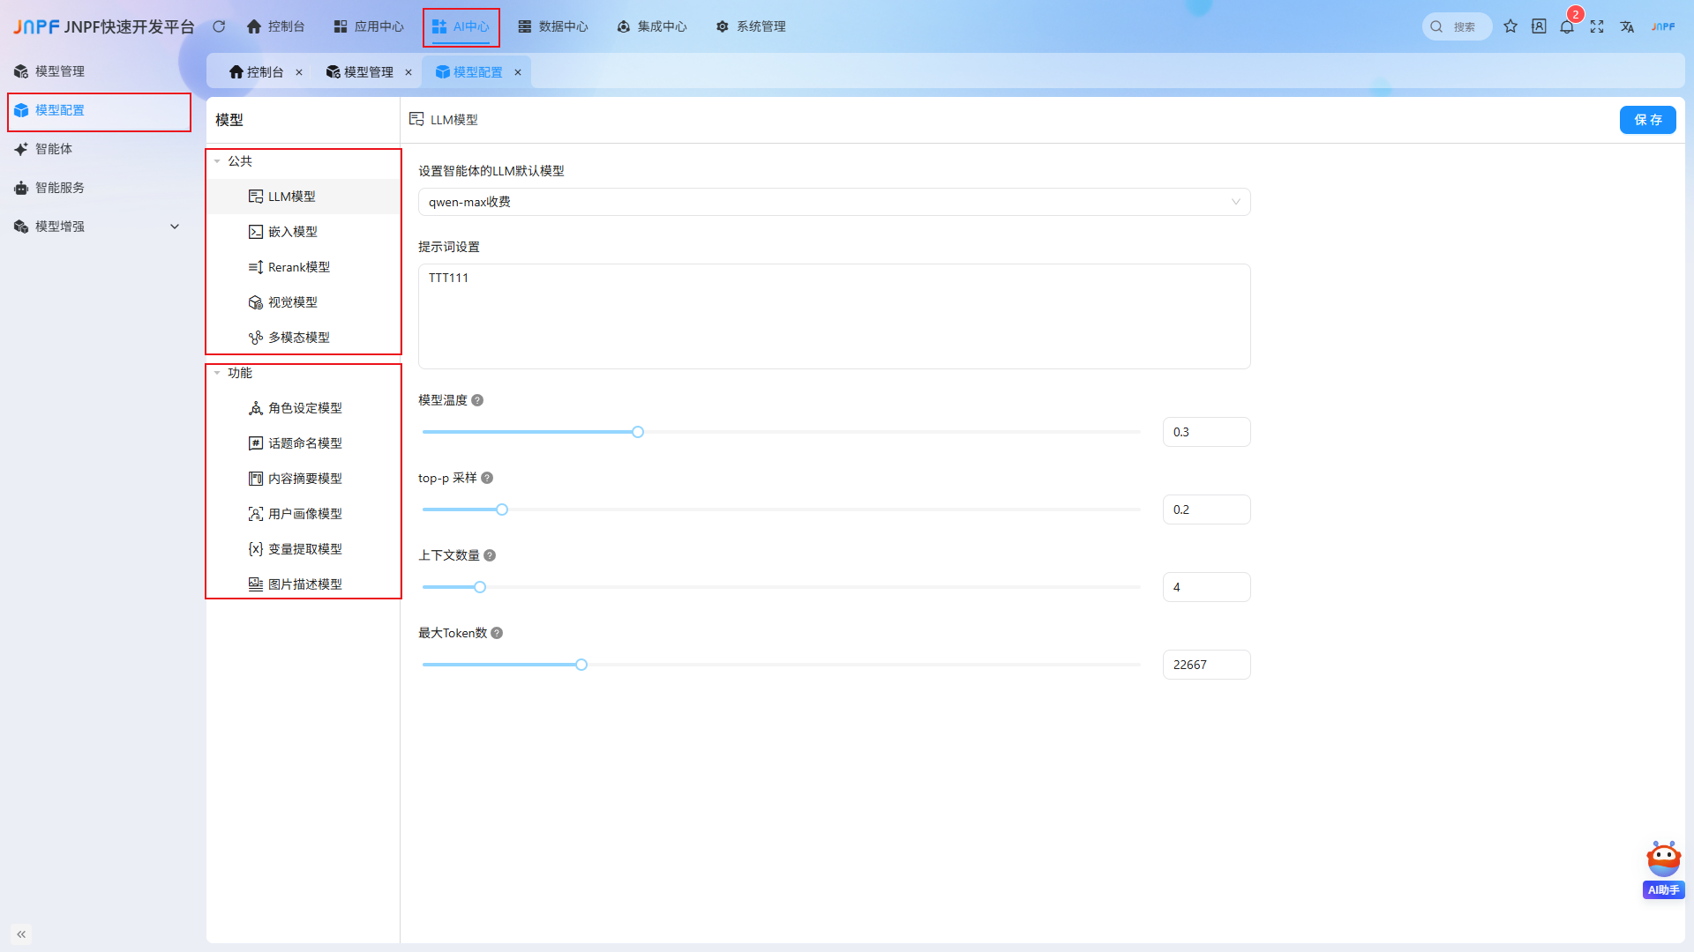
Task: Close the 模型管理 tab
Action: 409,72
